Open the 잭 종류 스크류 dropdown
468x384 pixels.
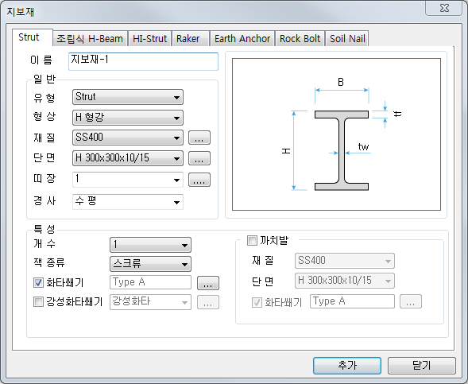150,264
